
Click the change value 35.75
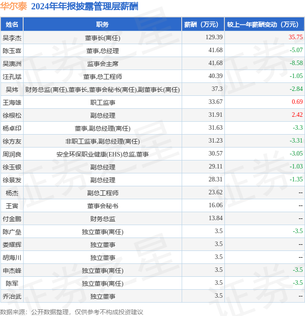(x=296, y=37)
